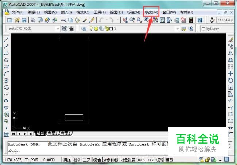Open the Help question mark icon
Image resolution: width=237 pixels, height=165 pixels.
click(200, 20)
